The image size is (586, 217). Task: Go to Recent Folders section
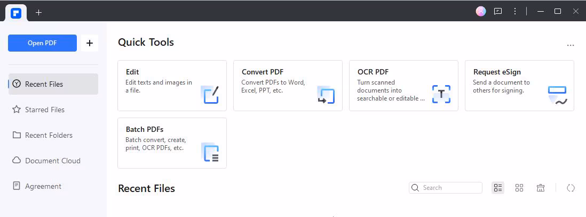click(49, 135)
